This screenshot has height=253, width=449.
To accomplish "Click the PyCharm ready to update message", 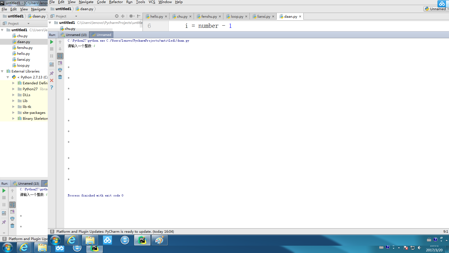I will tap(115, 232).
